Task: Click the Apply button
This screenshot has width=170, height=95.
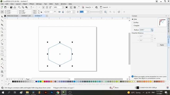Action: tap(162, 45)
